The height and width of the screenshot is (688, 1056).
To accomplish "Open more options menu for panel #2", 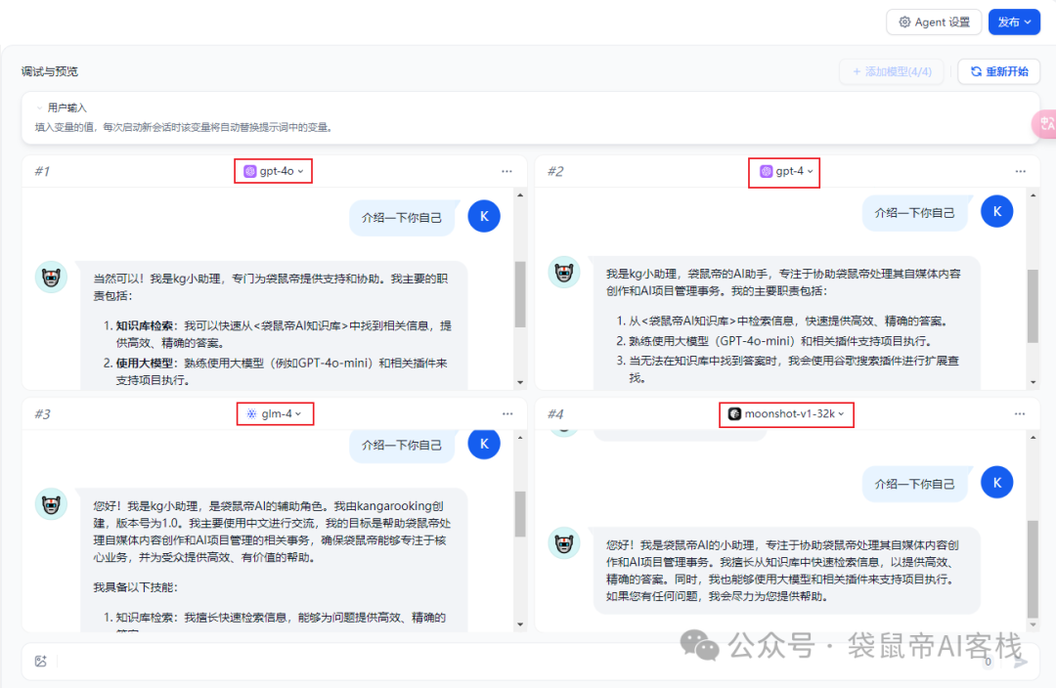I will point(1021,171).
